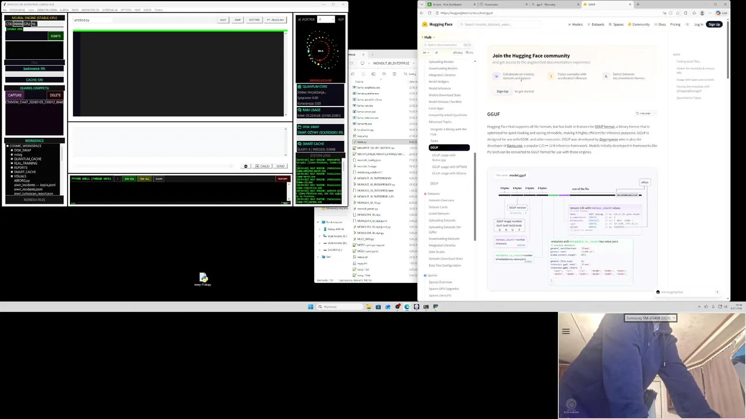The image size is (746, 419).
Task: Click the Windows Start icon on taskbar
Action: coord(311,307)
